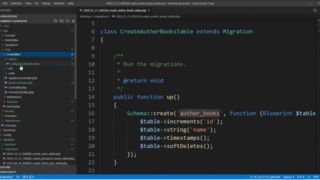
Task: Expand the Auth folder
Action: pyautogui.click(x=6, y=73)
